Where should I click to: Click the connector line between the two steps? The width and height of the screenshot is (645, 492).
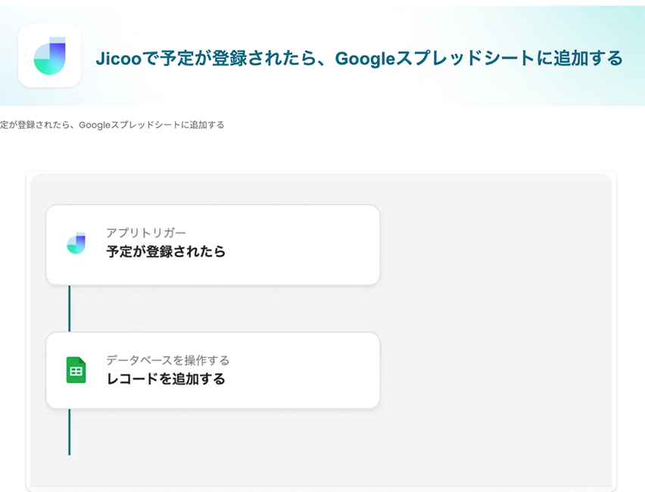(69, 308)
